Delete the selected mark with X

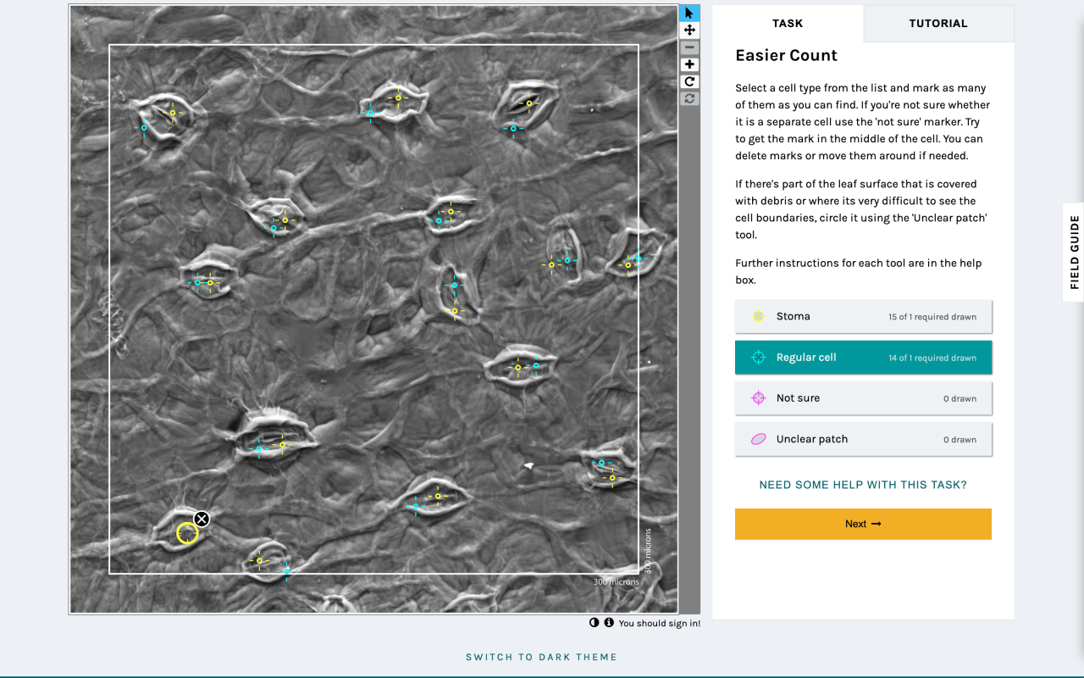(x=202, y=519)
